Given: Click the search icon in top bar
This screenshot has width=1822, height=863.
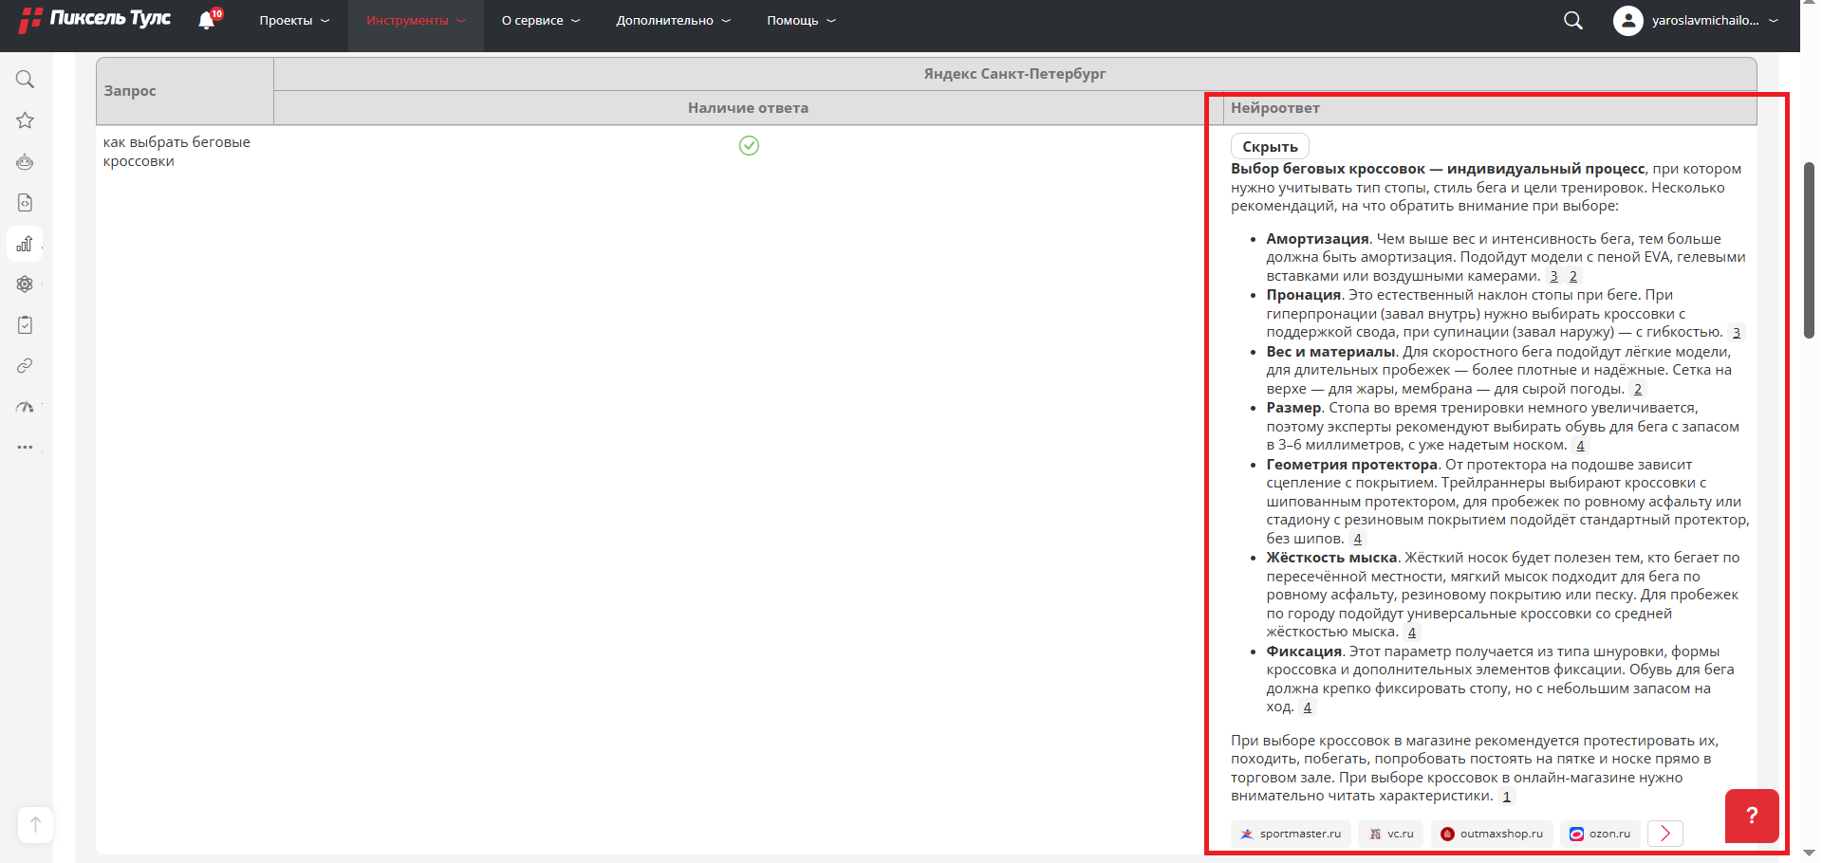Looking at the screenshot, I should tap(1572, 21).
